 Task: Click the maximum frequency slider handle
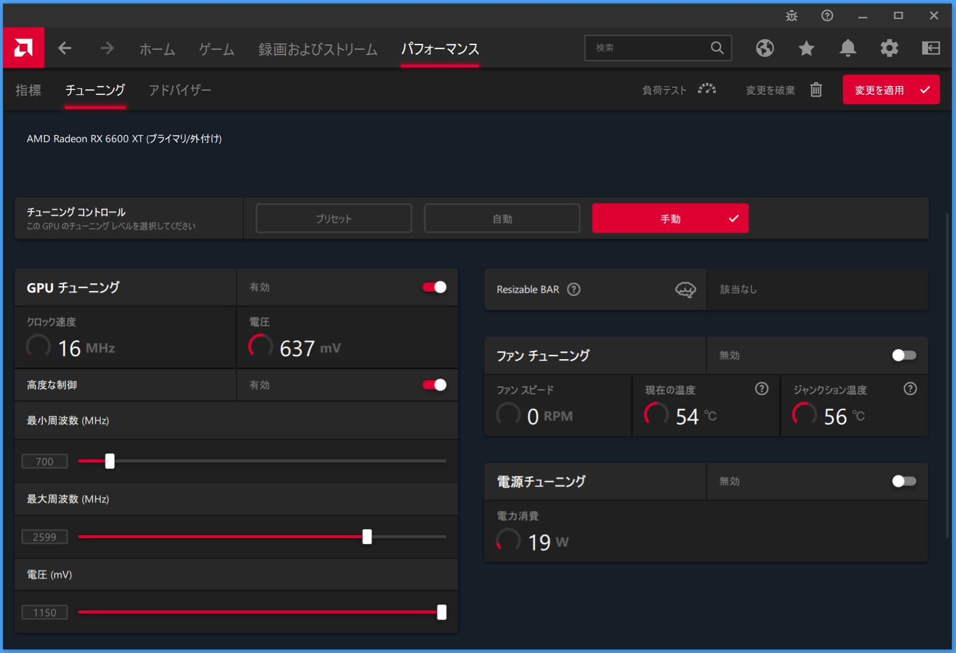click(367, 537)
